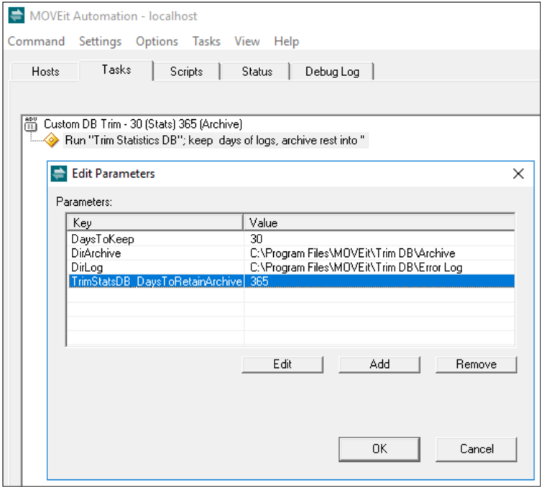Open the View menu
The width and height of the screenshot is (544, 490).
tap(246, 42)
